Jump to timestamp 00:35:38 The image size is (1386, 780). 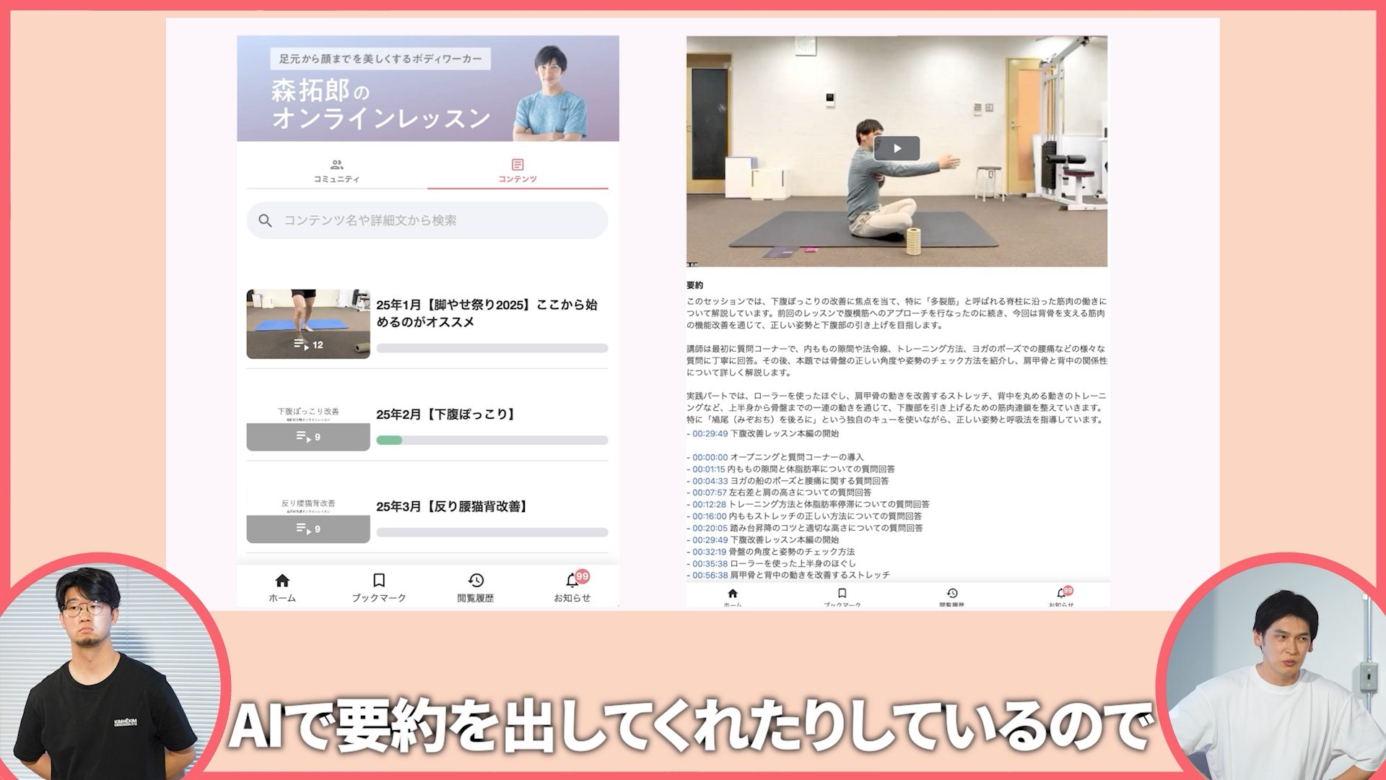(710, 564)
